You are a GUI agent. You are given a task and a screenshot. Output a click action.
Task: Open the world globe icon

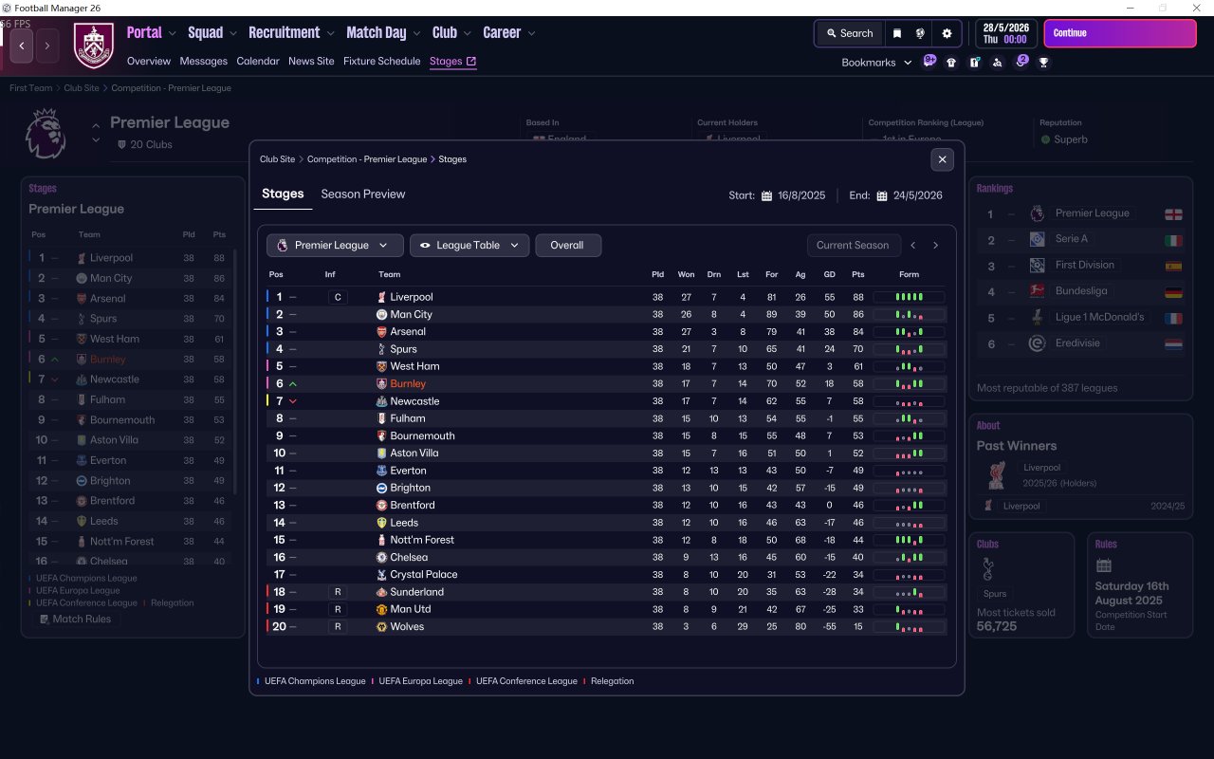pos(920,33)
